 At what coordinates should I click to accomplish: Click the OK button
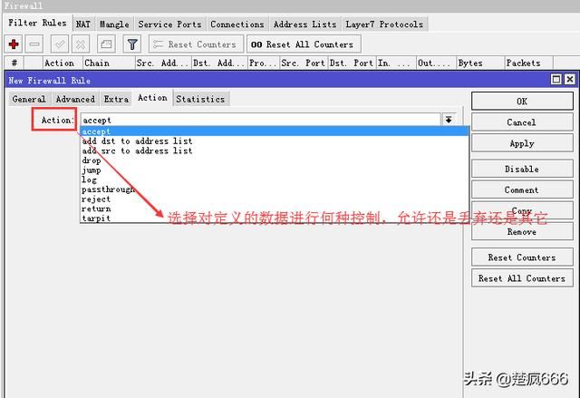click(522, 102)
